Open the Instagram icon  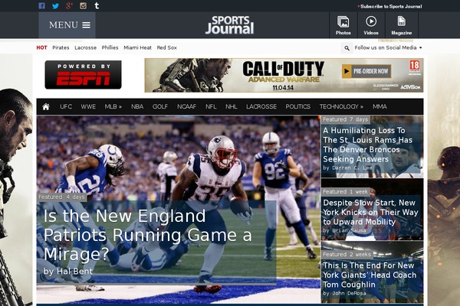(83, 6)
